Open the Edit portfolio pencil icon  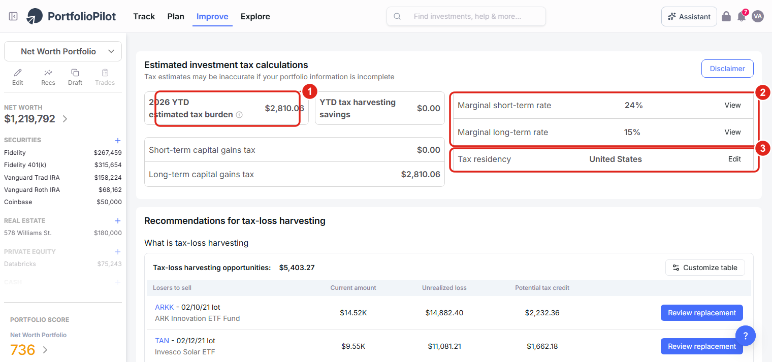[x=18, y=73]
